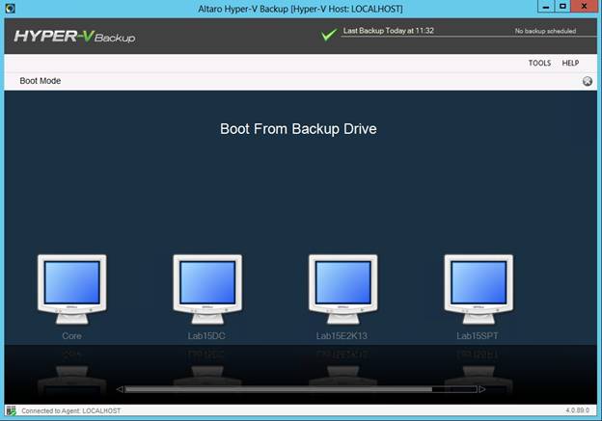Click the Lab15E2K13 label text

point(342,336)
